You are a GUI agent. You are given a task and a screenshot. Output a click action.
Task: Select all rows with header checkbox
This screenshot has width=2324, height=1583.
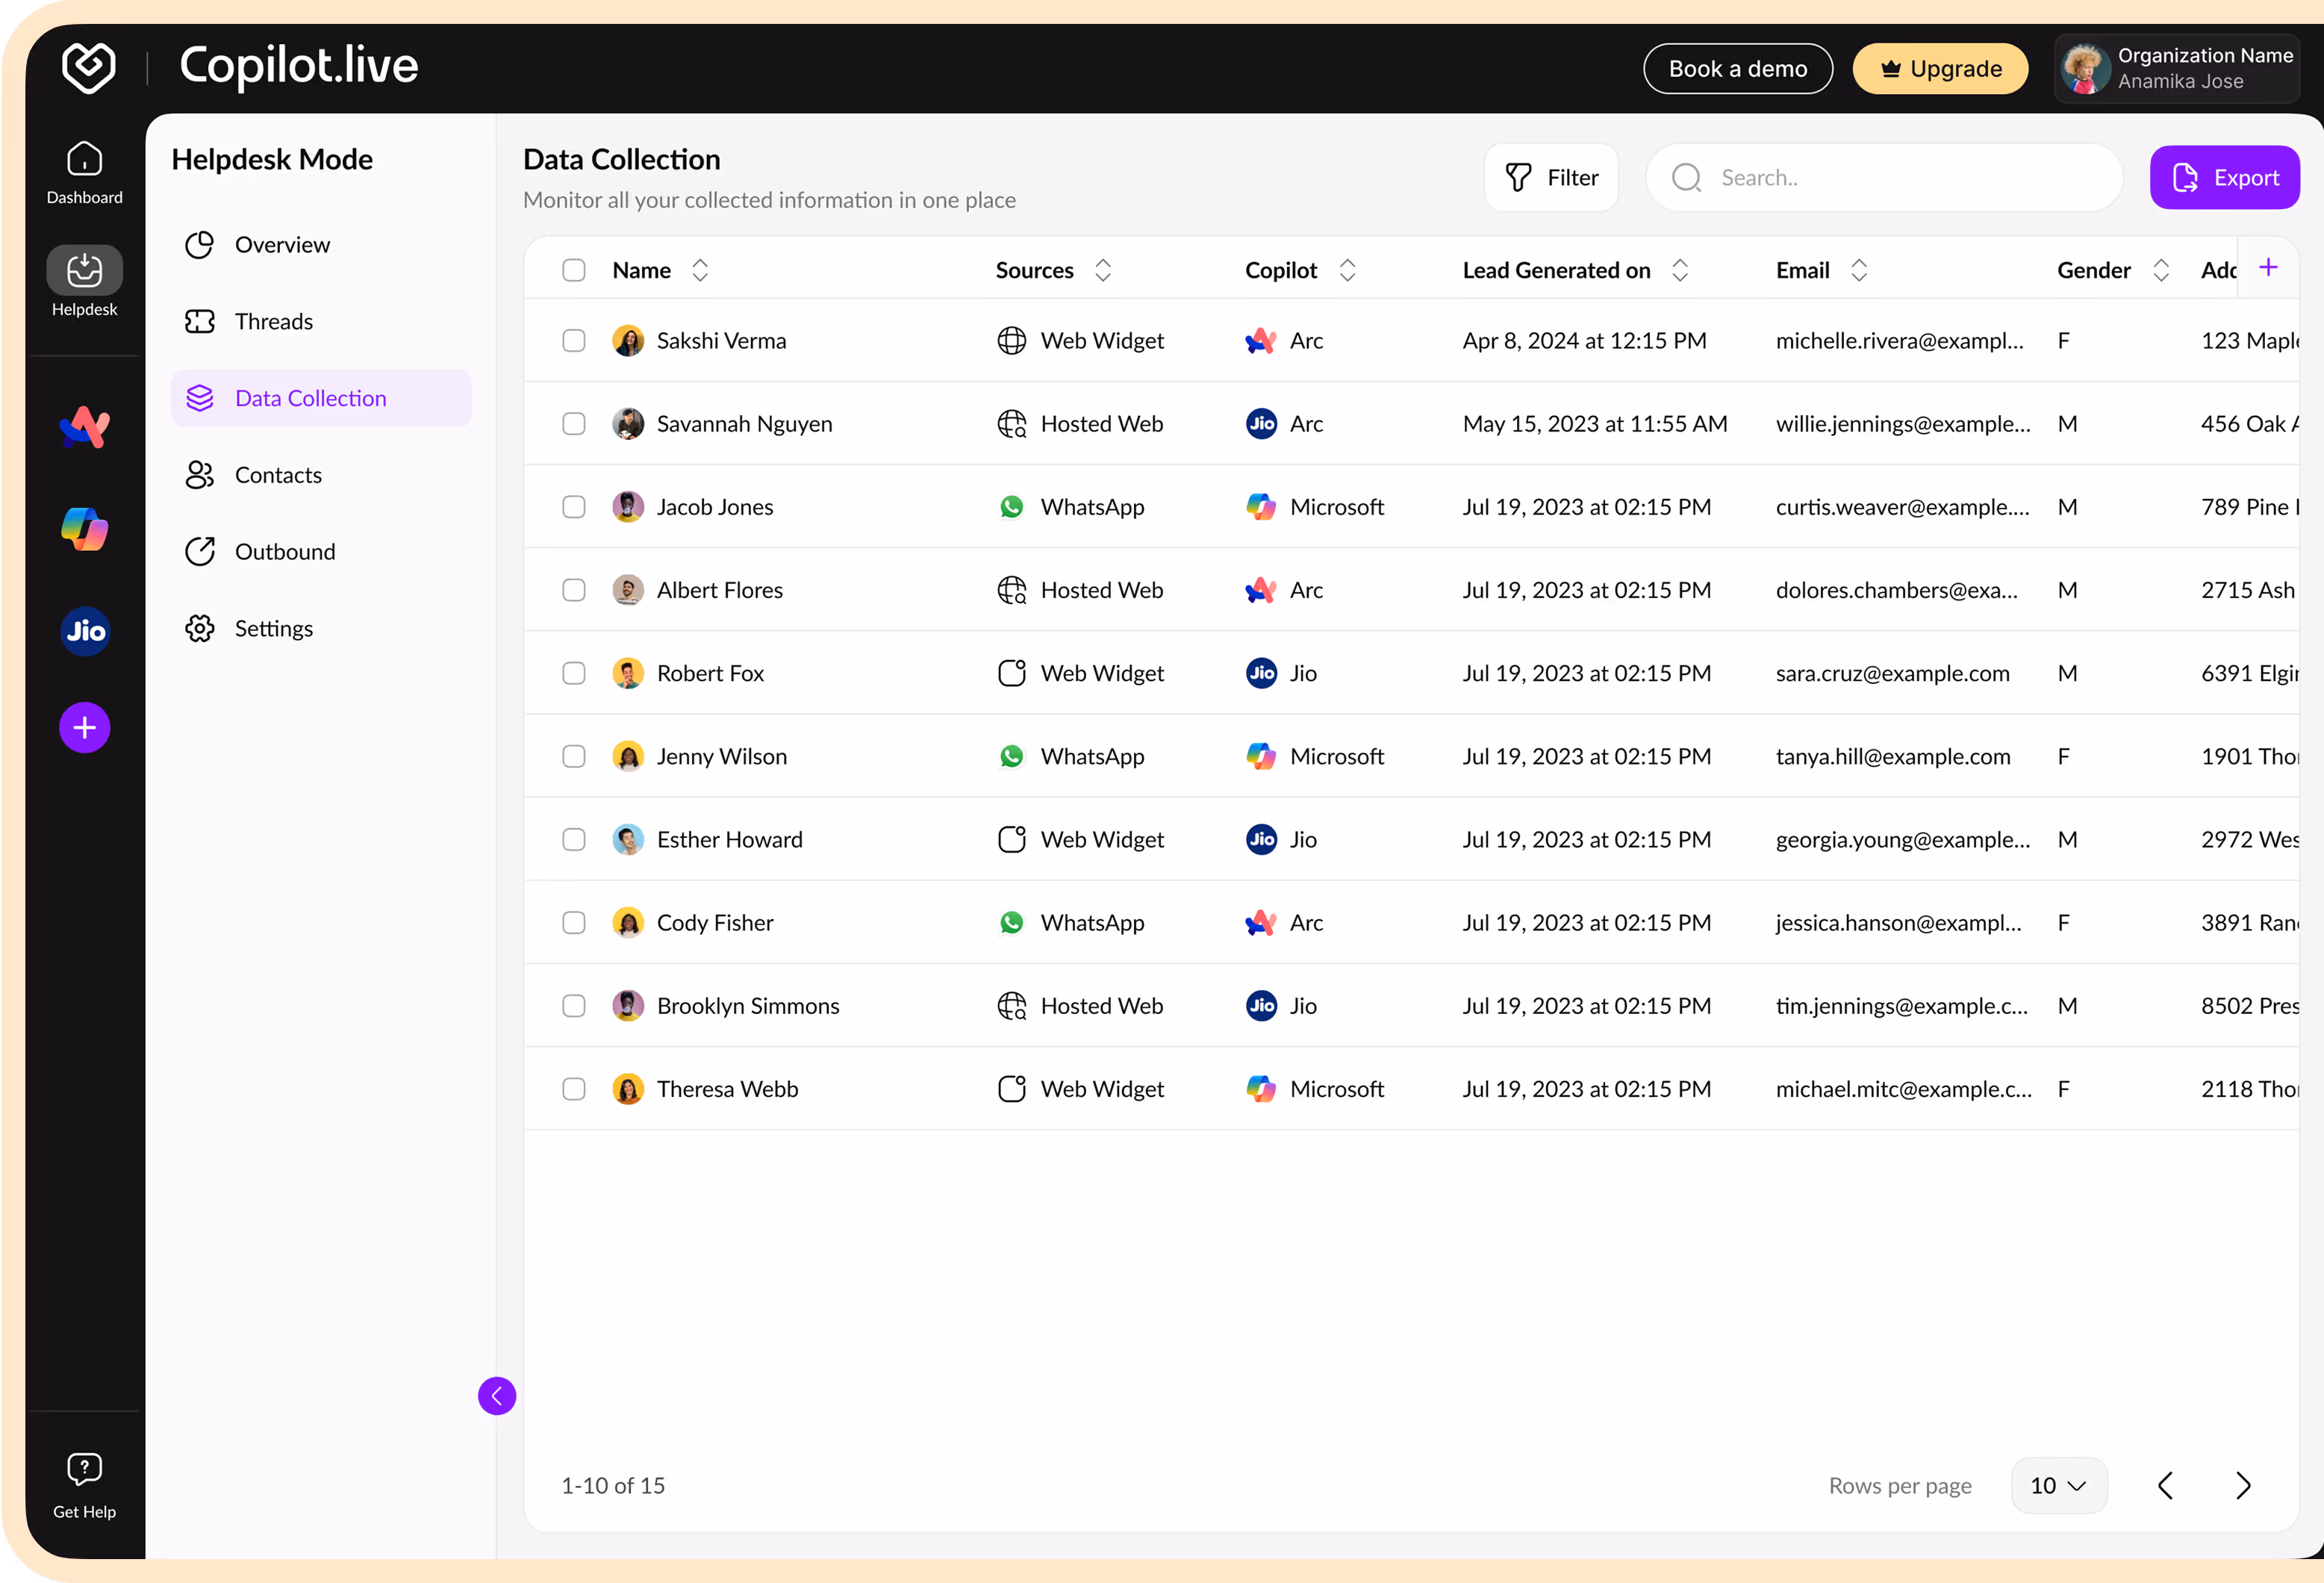pos(574,270)
